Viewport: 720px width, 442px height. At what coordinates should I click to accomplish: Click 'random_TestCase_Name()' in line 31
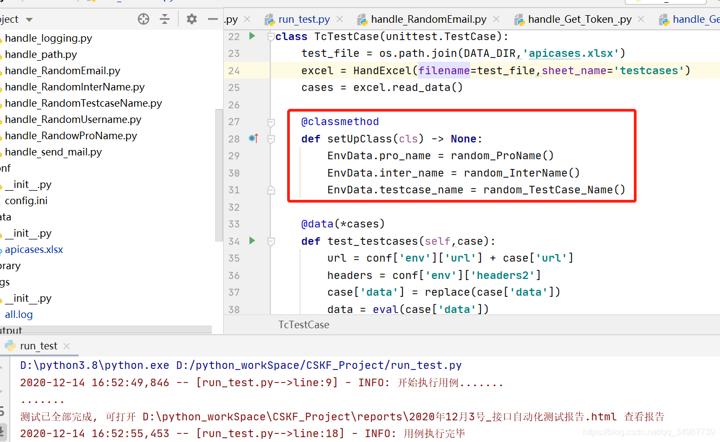coord(554,190)
